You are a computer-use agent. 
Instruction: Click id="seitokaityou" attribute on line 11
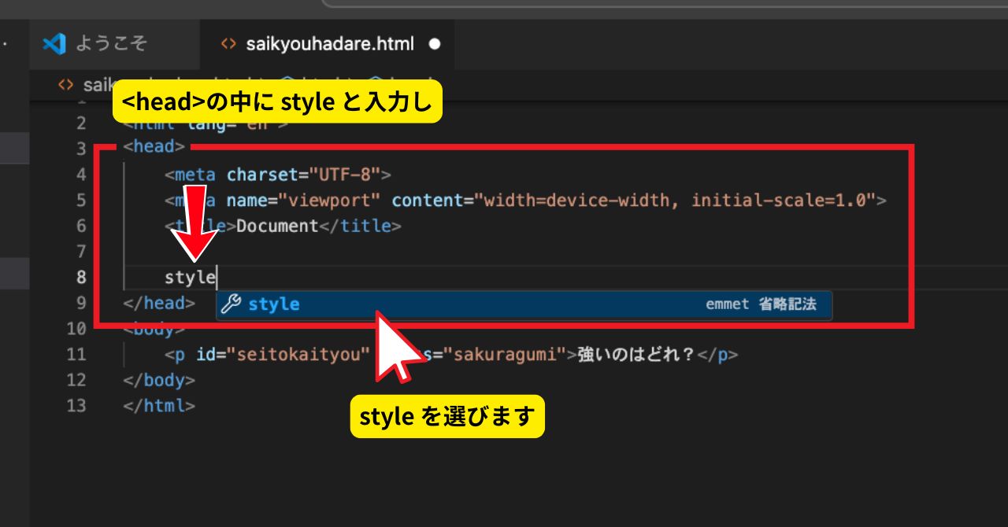point(283,354)
